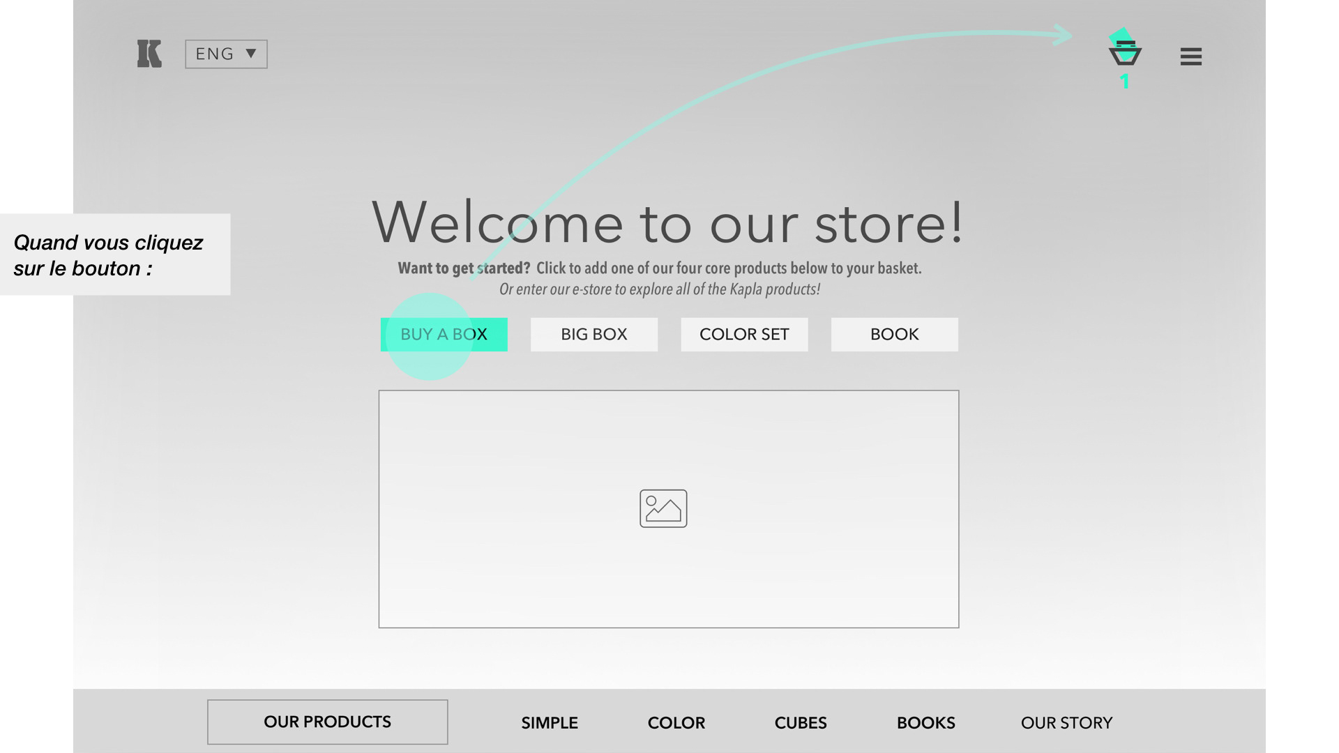Add the BIG BOX product

(x=593, y=335)
